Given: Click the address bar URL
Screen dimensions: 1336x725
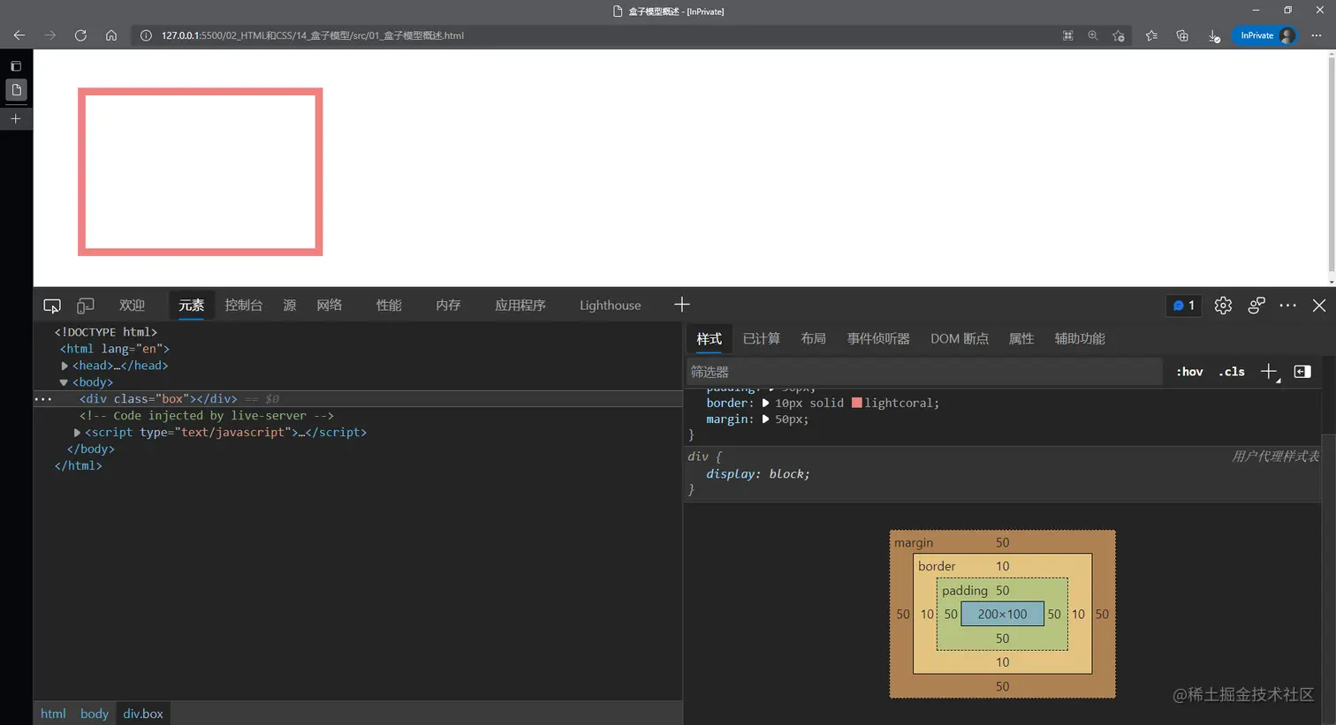Looking at the screenshot, I should 313,35.
